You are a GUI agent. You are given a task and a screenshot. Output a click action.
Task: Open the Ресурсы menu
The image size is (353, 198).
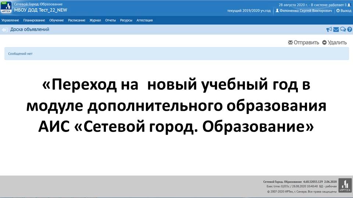126,20
